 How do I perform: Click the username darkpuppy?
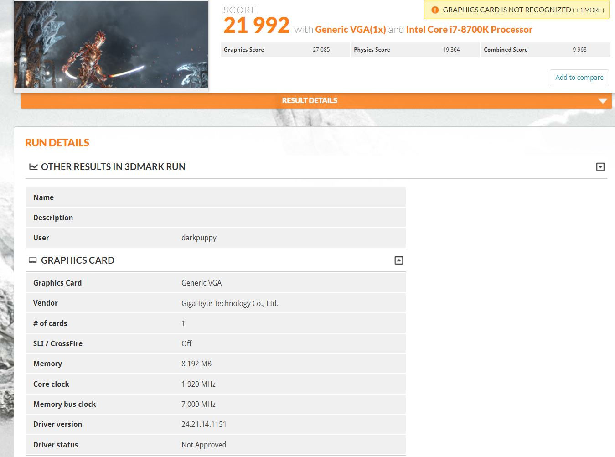coord(199,238)
